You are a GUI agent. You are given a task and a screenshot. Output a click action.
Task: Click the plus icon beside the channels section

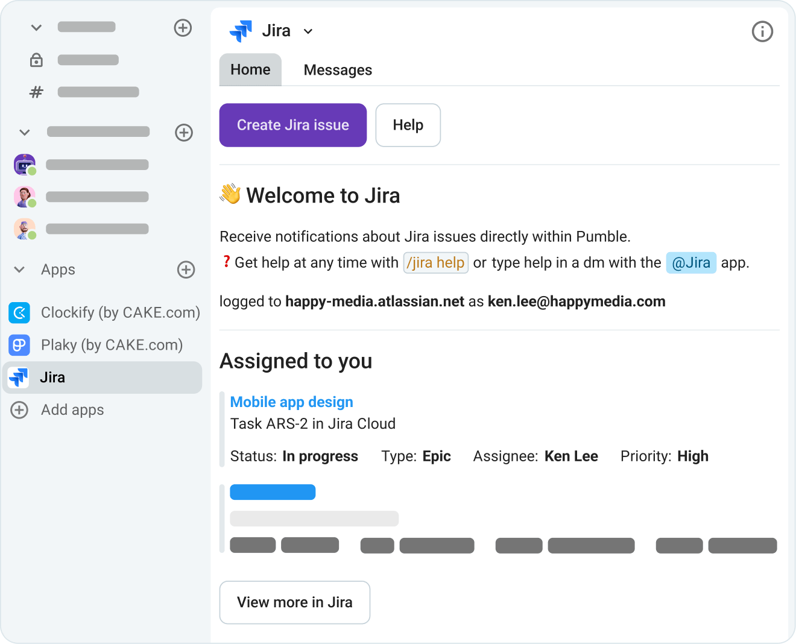[183, 28]
